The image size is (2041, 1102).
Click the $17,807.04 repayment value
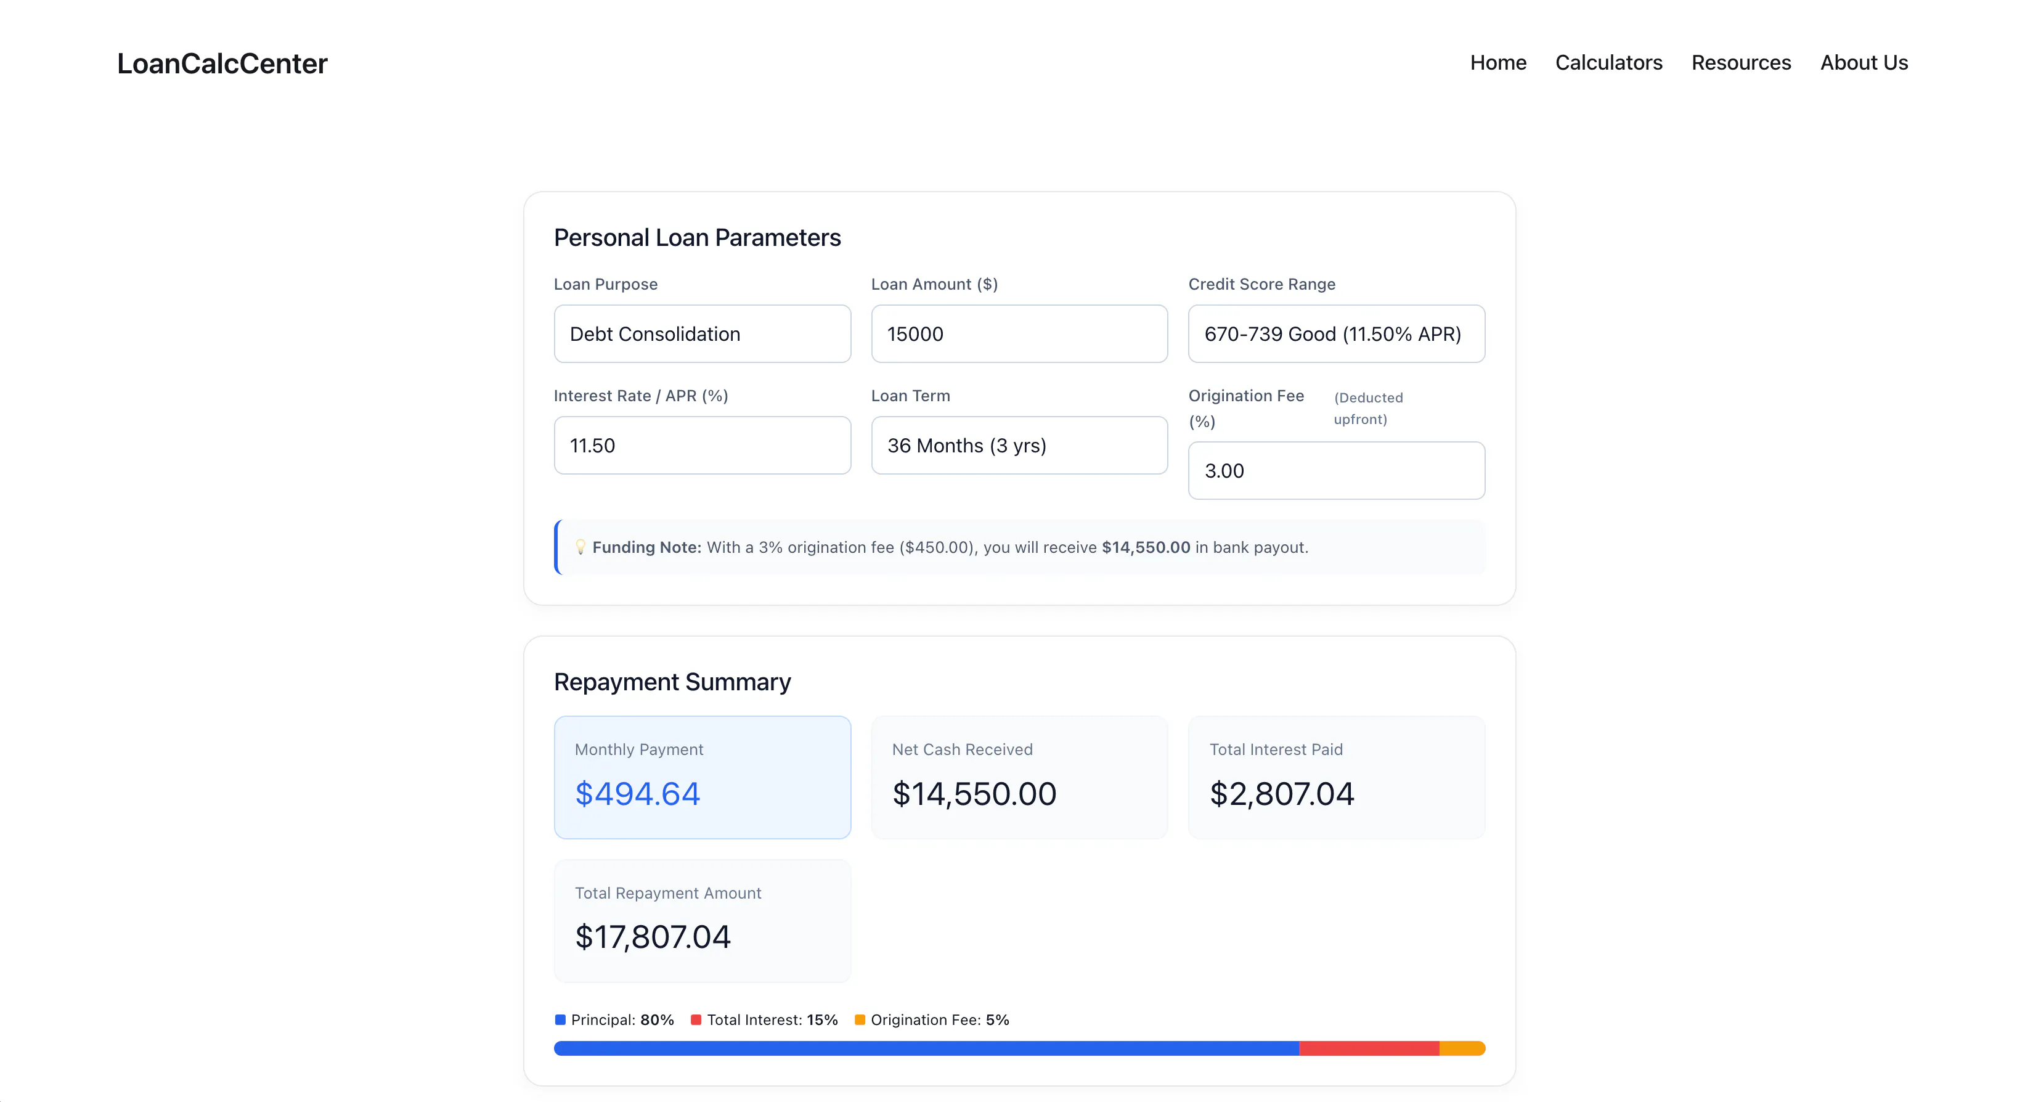point(653,937)
